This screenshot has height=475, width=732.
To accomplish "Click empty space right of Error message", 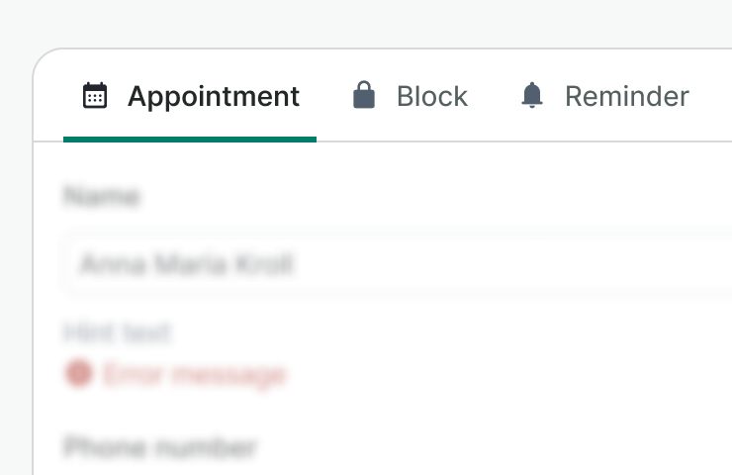I will click(495, 374).
